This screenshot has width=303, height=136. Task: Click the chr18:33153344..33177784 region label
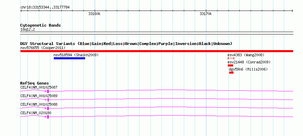(45, 7)
